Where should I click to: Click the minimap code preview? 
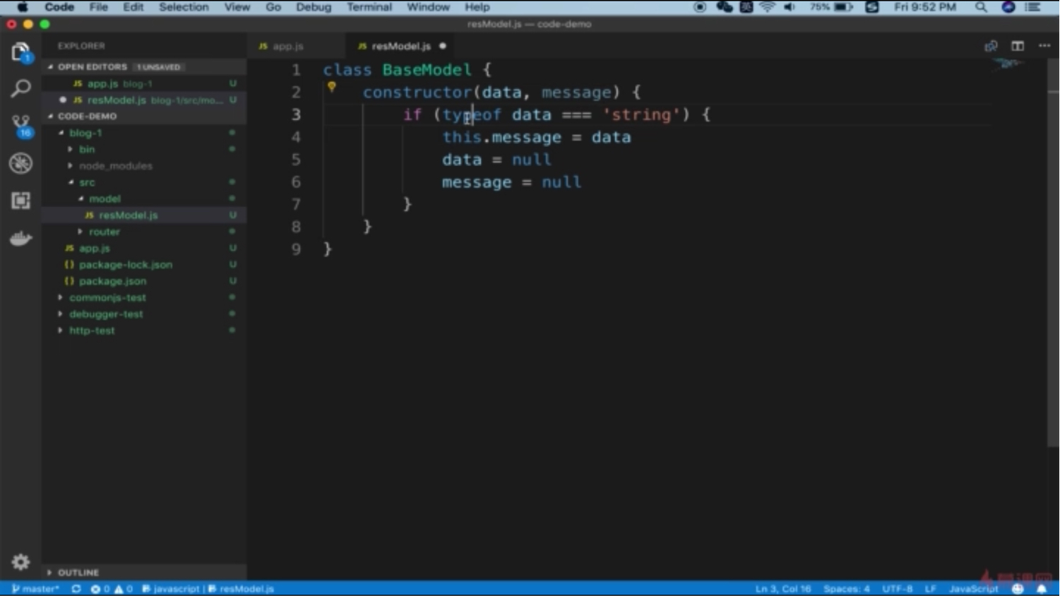(1008, 64)
